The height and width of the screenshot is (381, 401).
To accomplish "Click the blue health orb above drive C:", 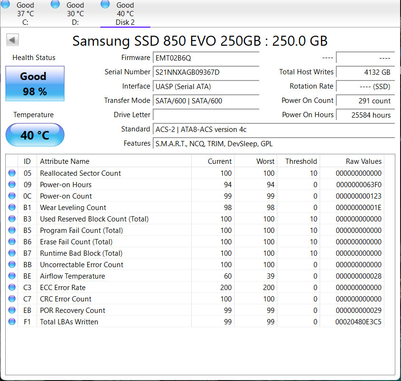I will click(x=5, y=4).
